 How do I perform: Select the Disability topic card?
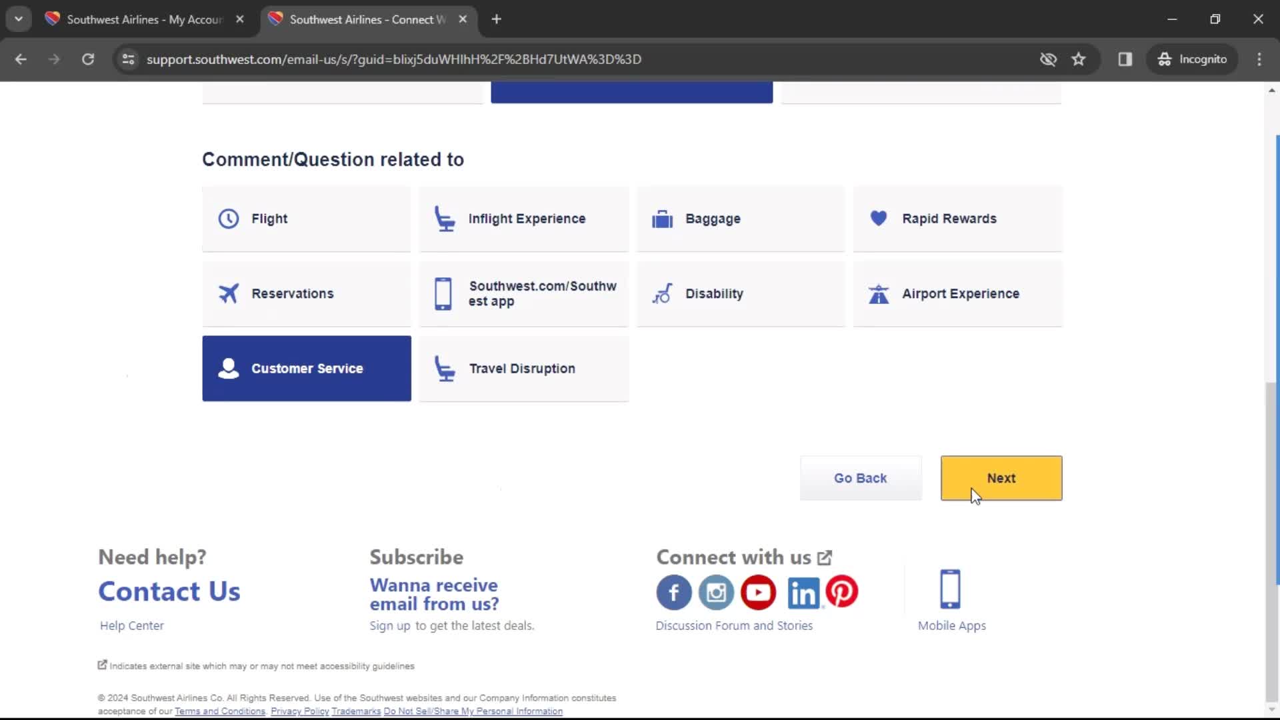point(741,293)
